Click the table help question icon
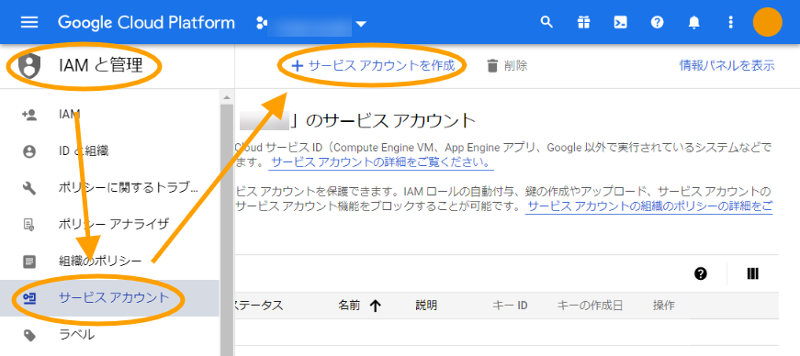This screenshot has width=800, height=356. 701,274
